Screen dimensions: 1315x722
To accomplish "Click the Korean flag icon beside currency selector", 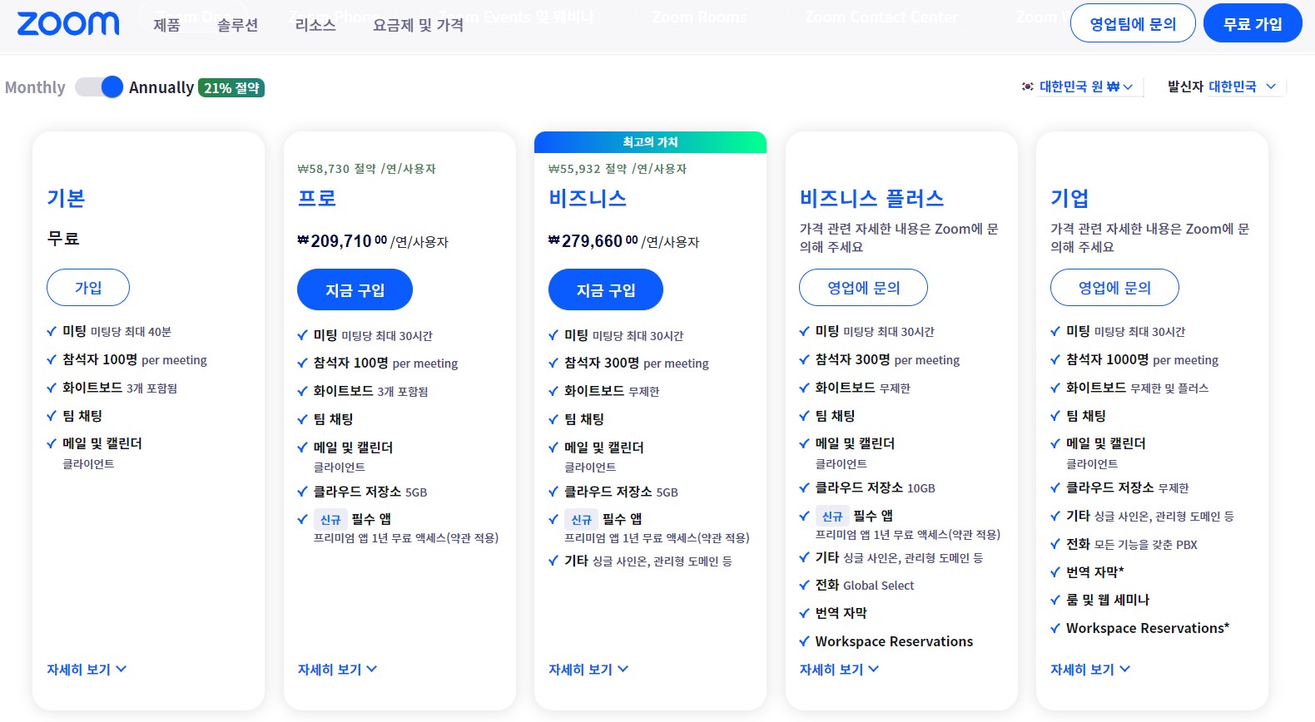I will coord(1026,85).
